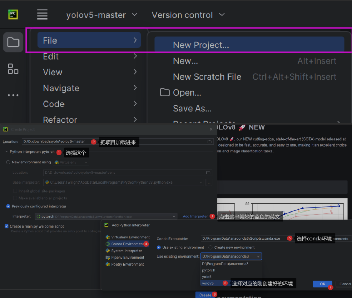352x298 pixels.
Task: Click the Create button
Action: 205,295
